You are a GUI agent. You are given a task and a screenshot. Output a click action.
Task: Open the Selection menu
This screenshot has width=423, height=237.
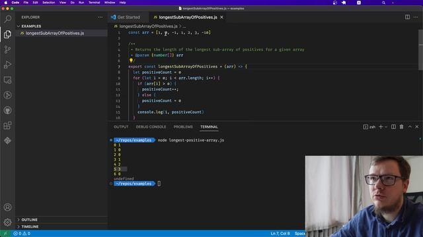click(x=49, y=3)
